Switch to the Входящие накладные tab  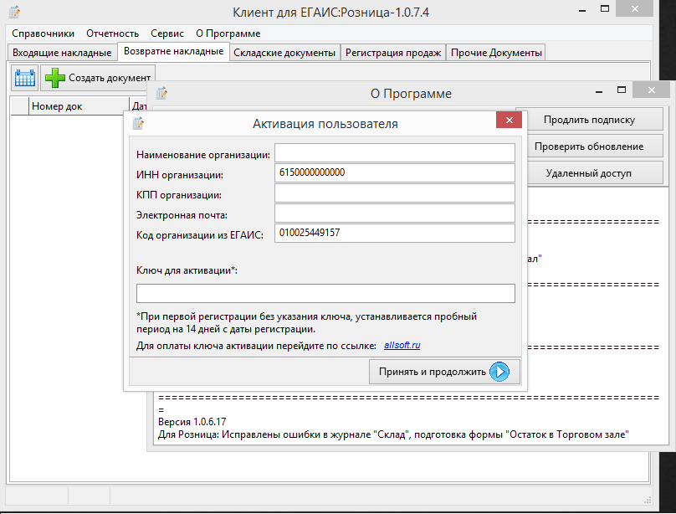point(62,53)
